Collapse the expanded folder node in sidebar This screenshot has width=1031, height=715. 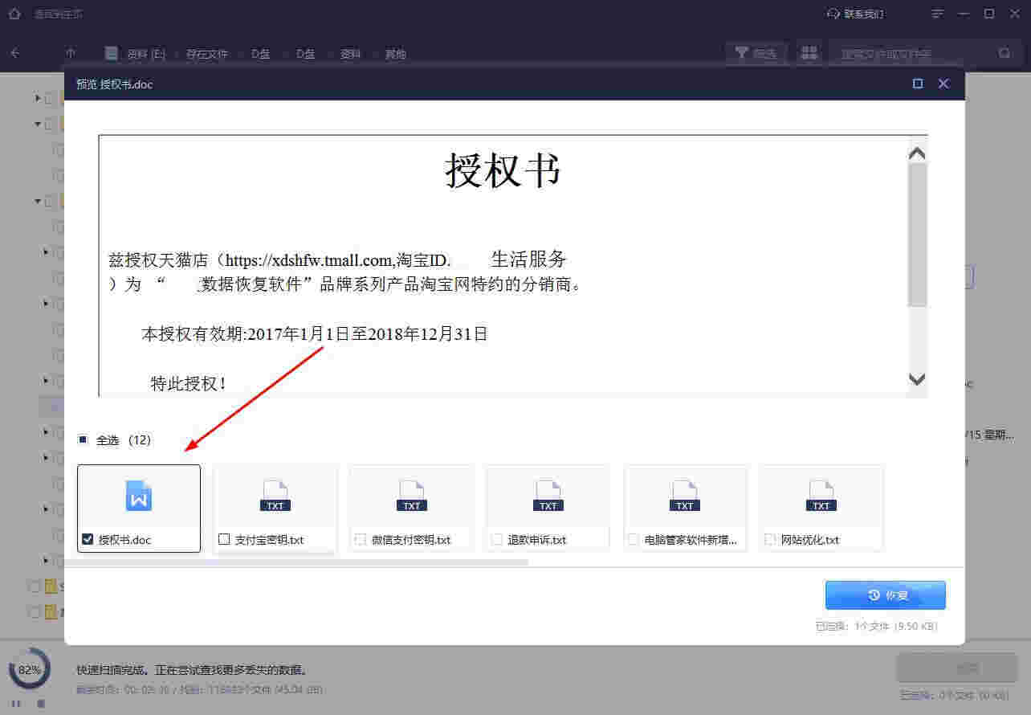[x=36, y=124]
